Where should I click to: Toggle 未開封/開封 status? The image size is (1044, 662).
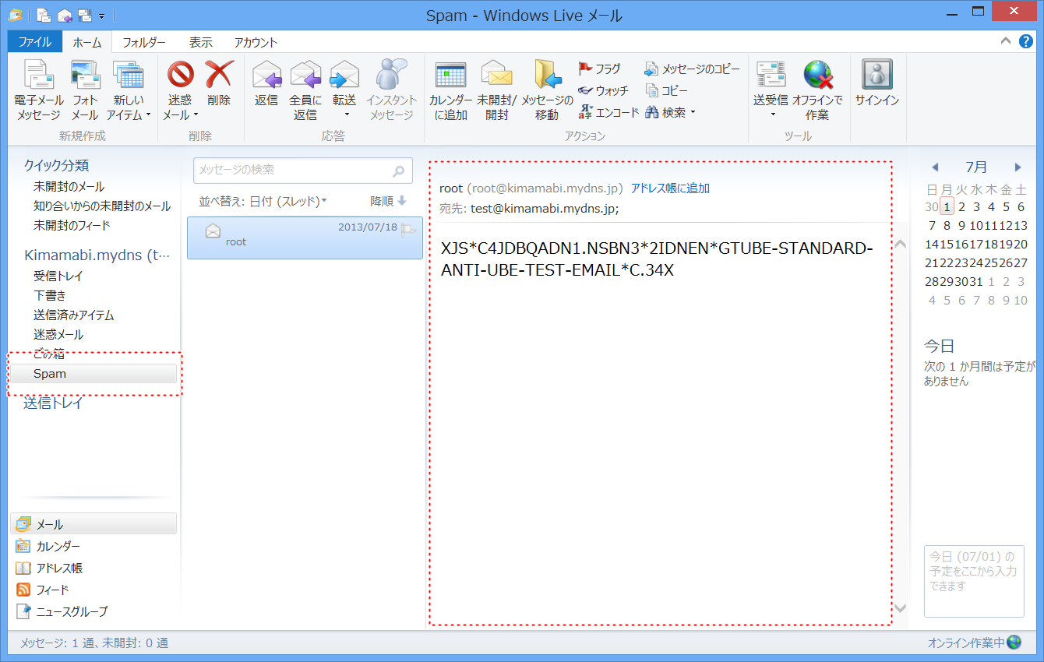pos(497,92)
